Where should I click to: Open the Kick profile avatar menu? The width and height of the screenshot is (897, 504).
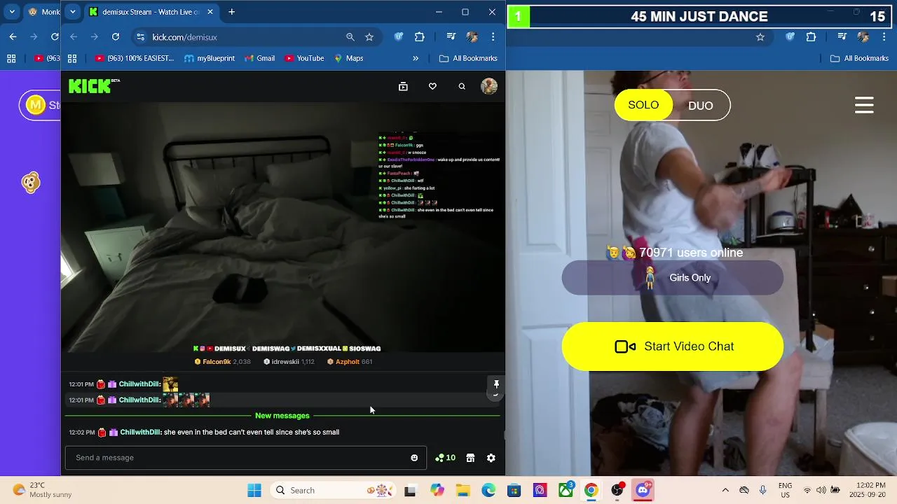click(489, 86)
